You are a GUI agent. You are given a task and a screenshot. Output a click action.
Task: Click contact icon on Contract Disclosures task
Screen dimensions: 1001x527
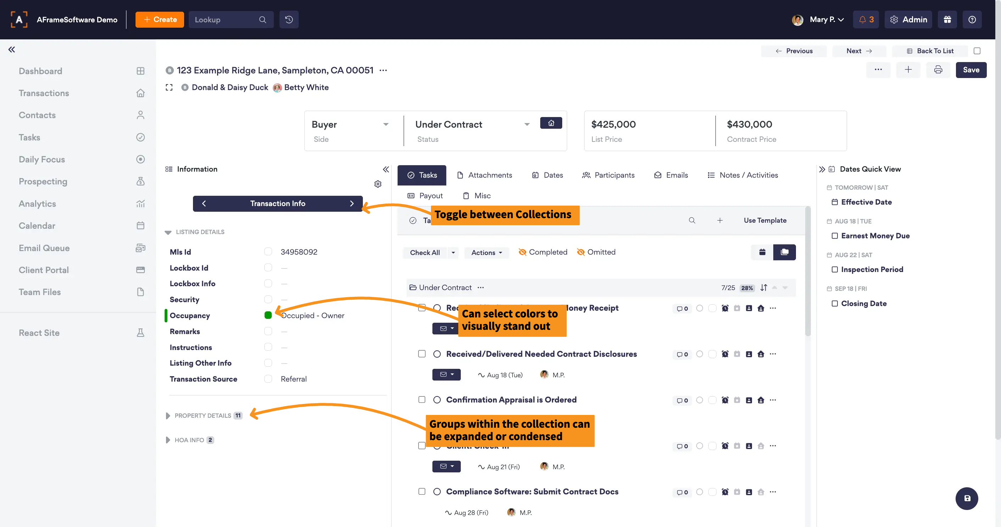[749, 354]
